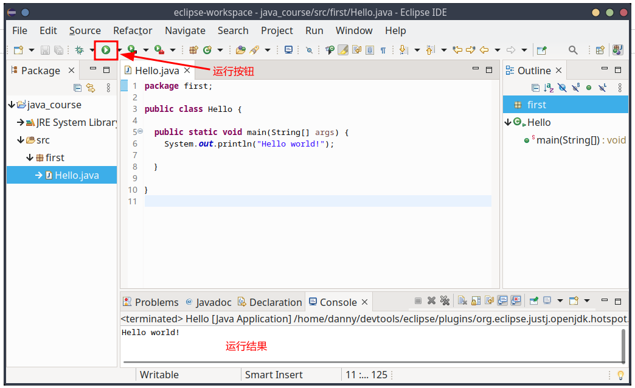Click the New Java Class icon
The height and width of the screenshot is (388, 635).
point(208,50)
